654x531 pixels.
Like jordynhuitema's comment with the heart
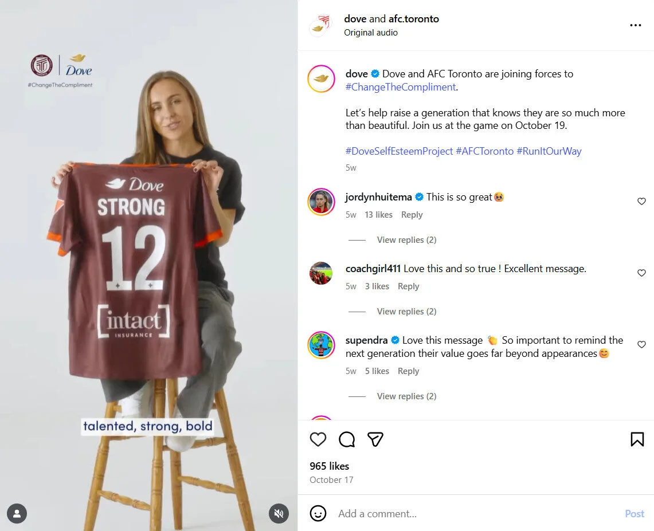(x=641, y=201)
